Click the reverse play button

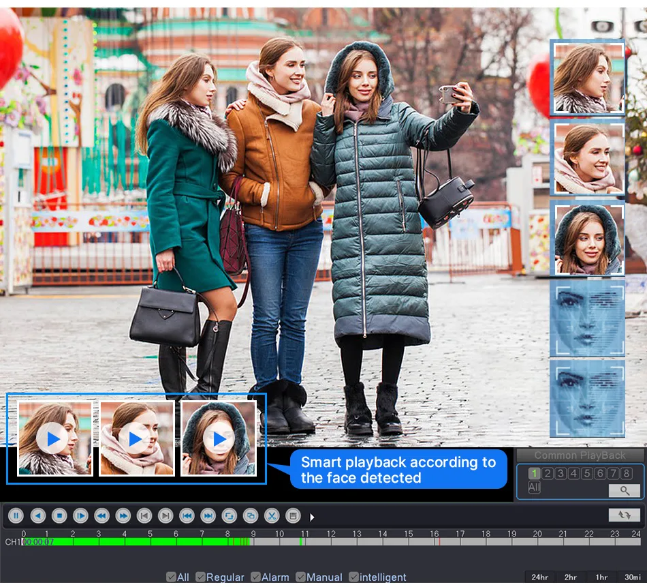(x=38, y=515)
